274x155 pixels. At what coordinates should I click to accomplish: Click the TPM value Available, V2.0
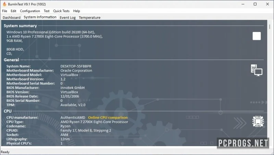pyautogui.click(x=73, y=105)
